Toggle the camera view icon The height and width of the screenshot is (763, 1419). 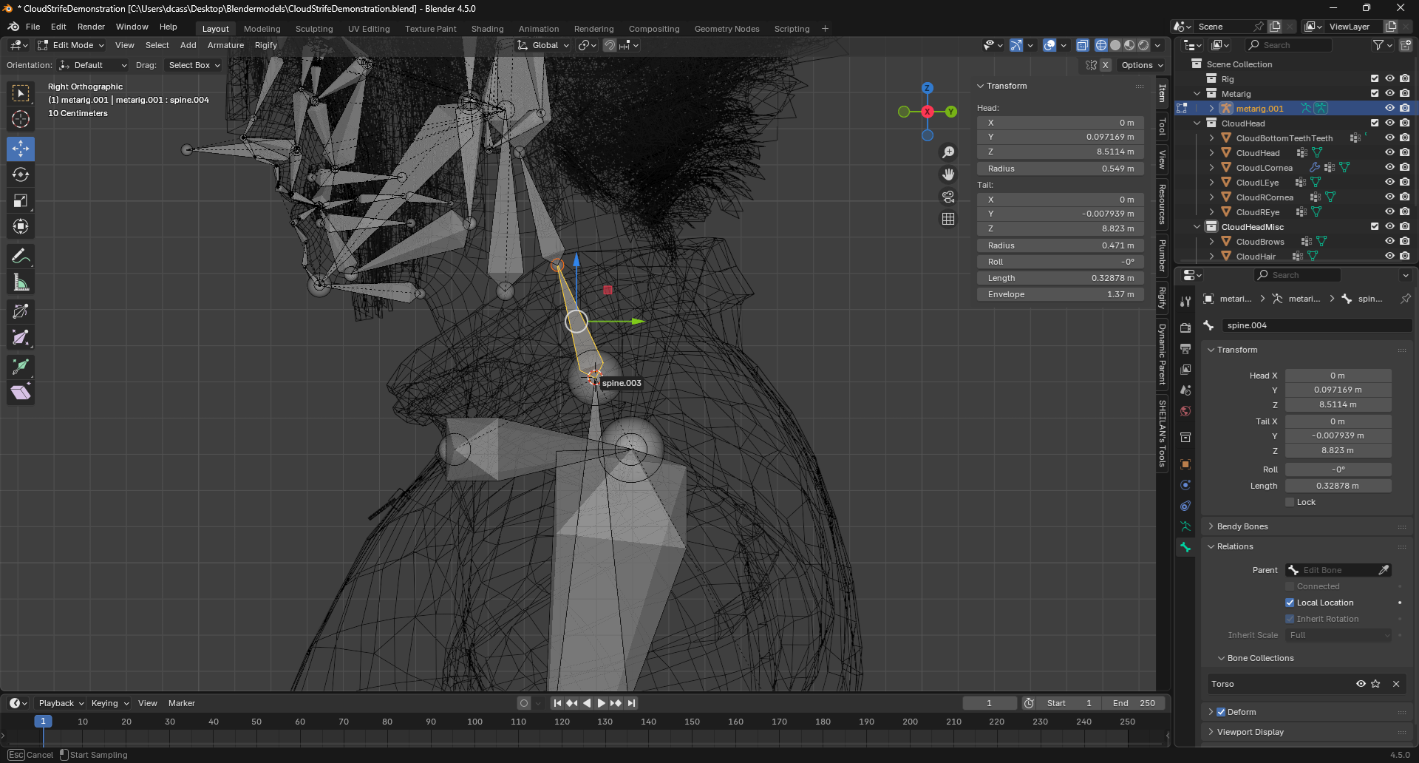click(x=948, y=197)
